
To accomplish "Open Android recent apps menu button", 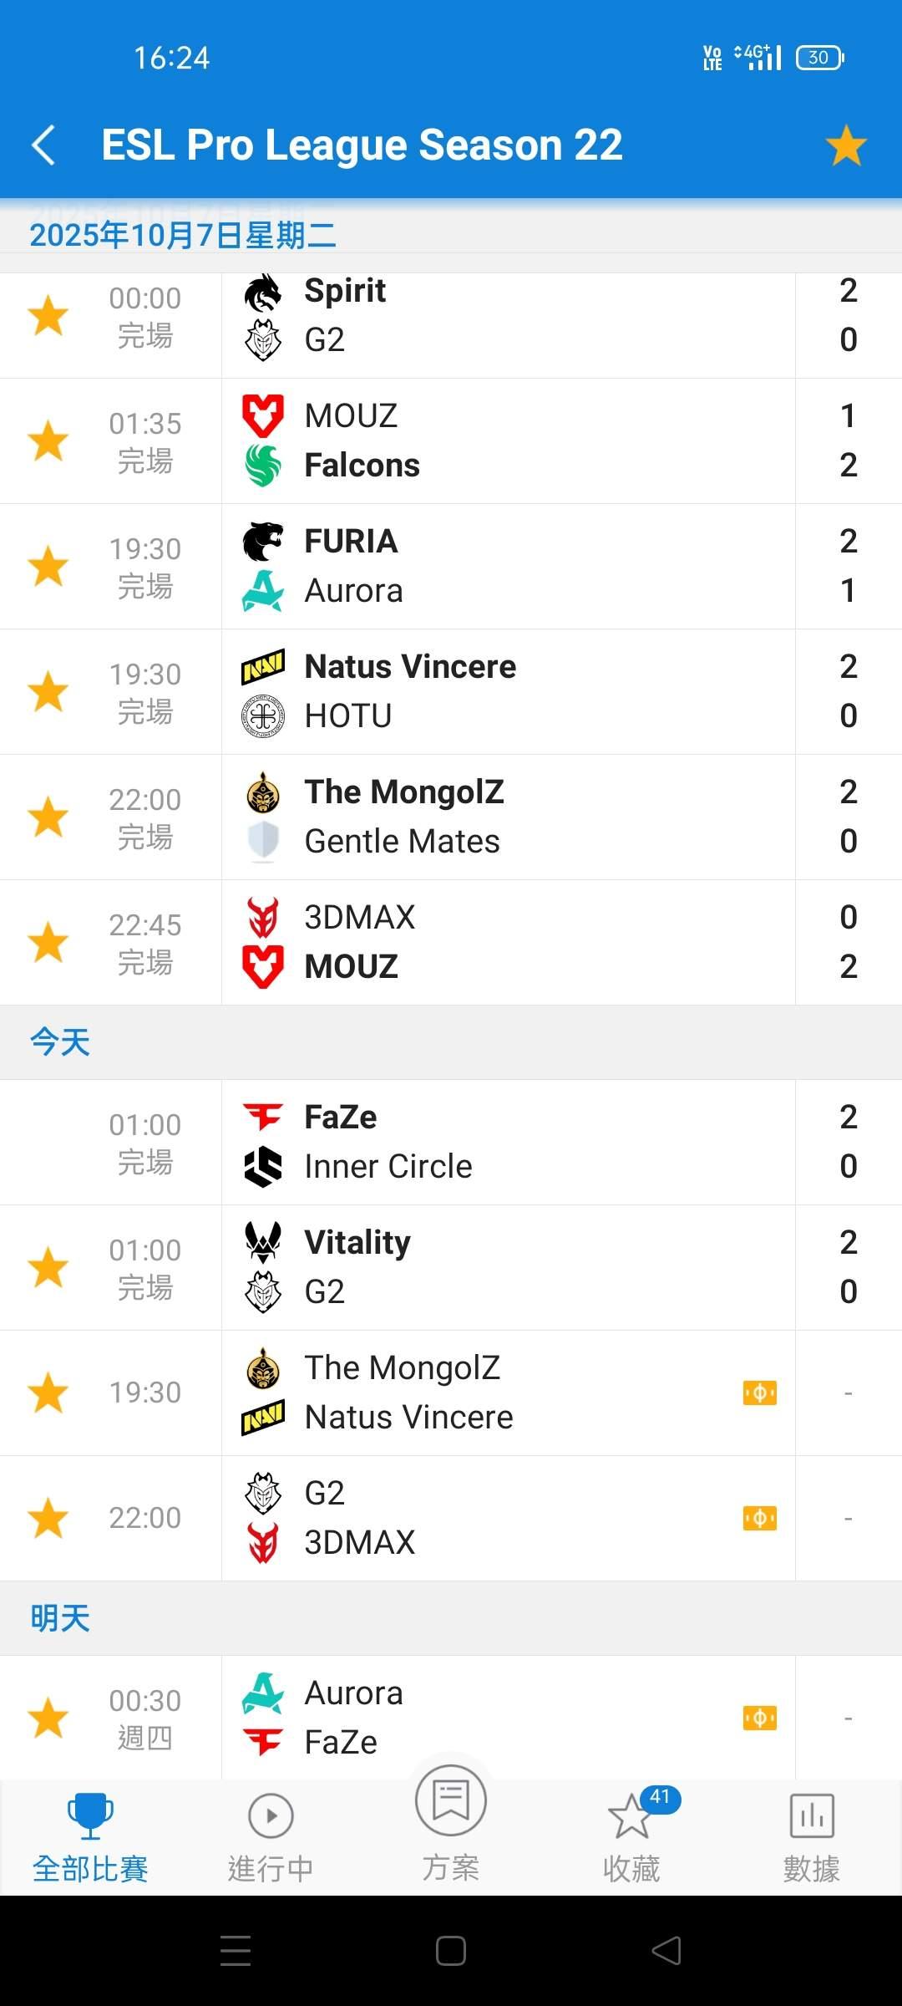I will coord(236,1951).
